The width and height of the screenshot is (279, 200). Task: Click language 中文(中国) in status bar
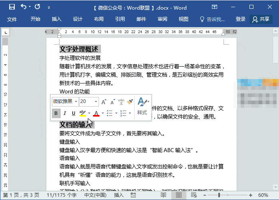[95, 195]
